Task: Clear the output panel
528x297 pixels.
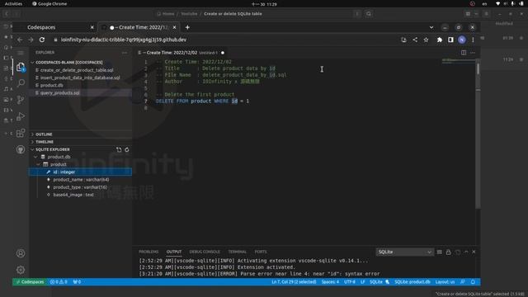Action: coord(440,252)
